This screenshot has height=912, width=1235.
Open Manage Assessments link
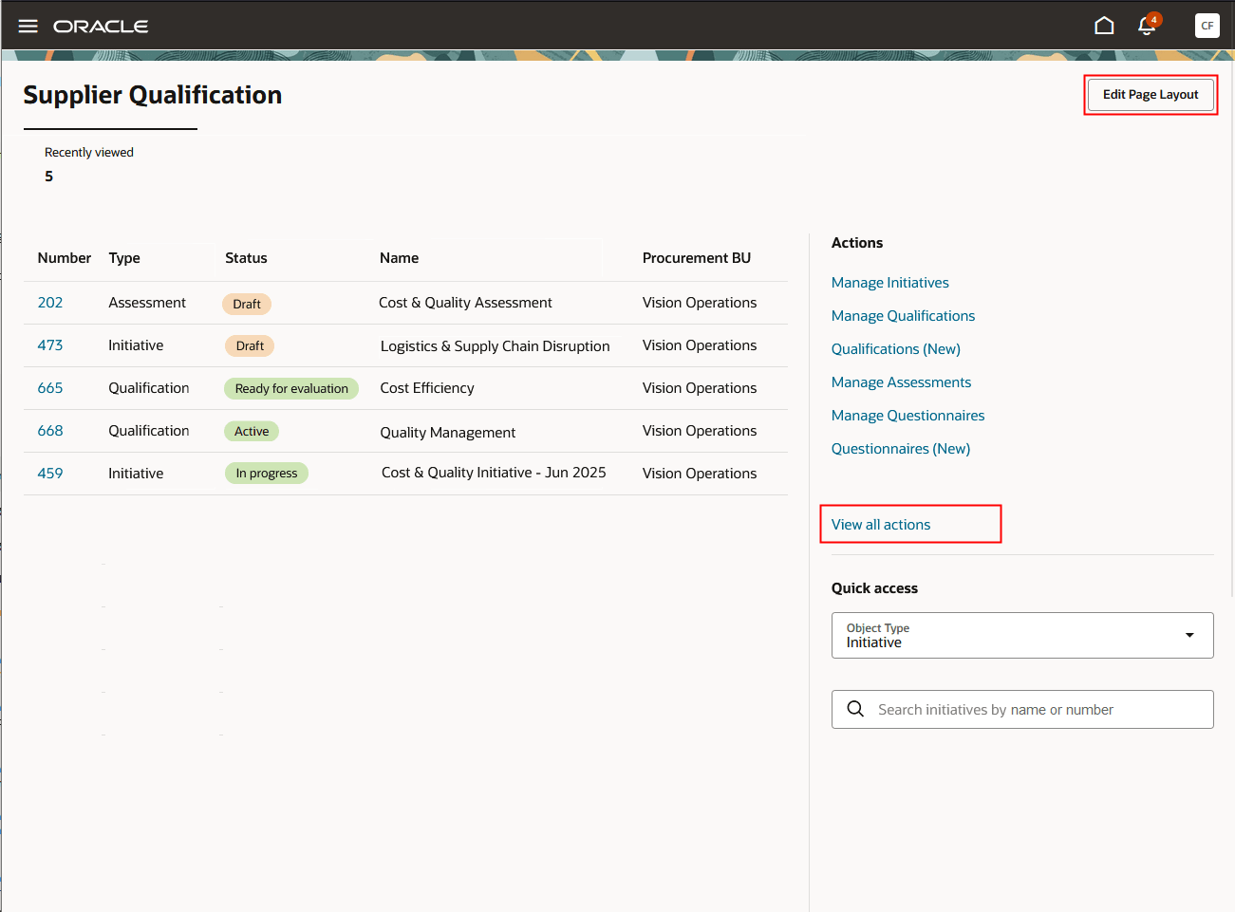point(901,382)
